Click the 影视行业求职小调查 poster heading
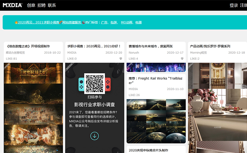The width and height of the screenshot is (247, 153). tap(95, 105)
